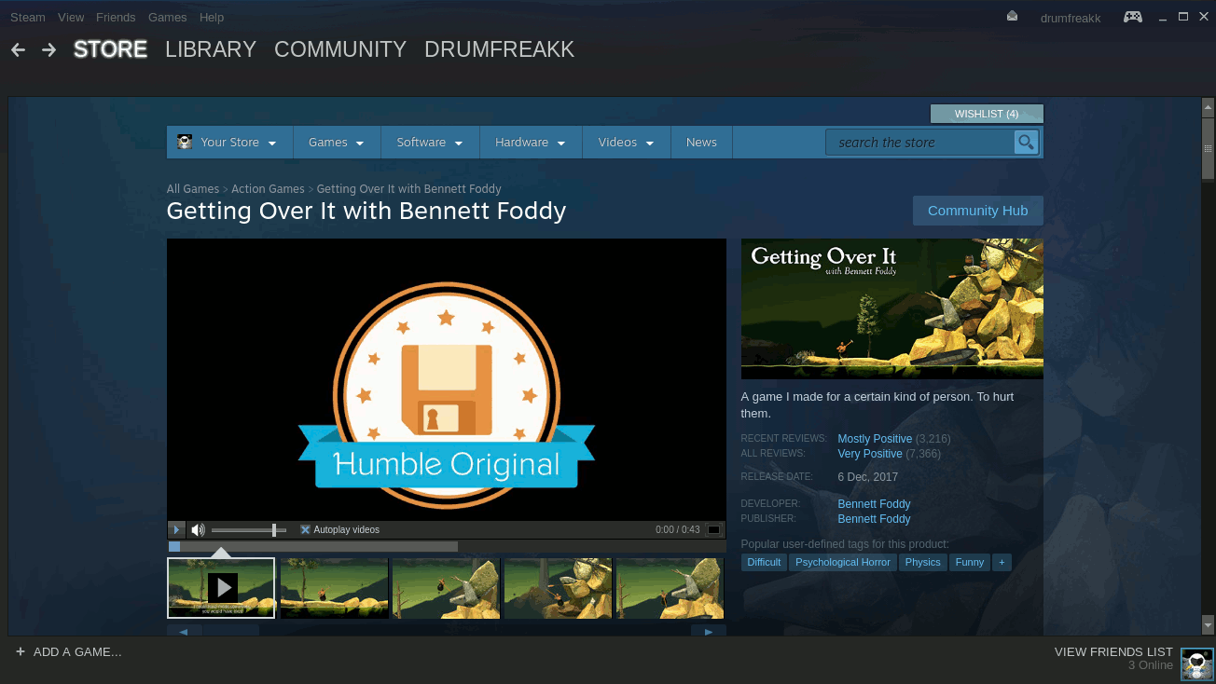Play the video in the media player

click(x=176, y=529)
